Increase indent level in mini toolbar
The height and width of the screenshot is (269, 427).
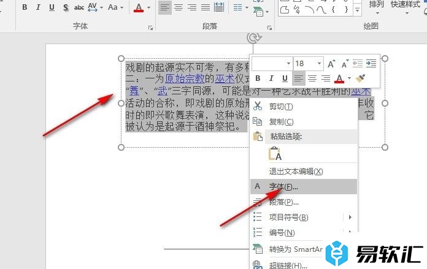370,64
